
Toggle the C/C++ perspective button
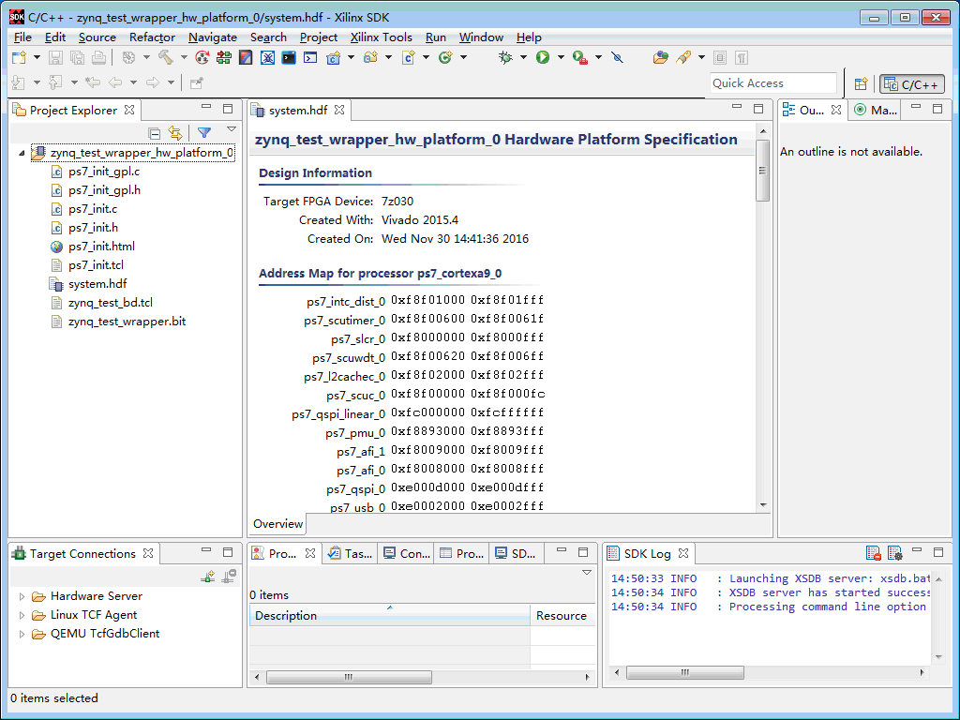point(911,83)
